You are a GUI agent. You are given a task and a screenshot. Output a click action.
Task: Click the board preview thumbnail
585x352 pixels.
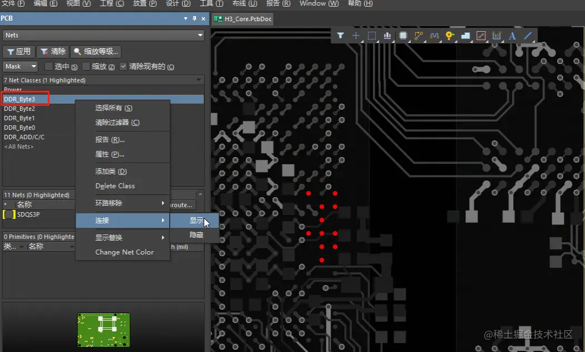click(x=103, y=330)
